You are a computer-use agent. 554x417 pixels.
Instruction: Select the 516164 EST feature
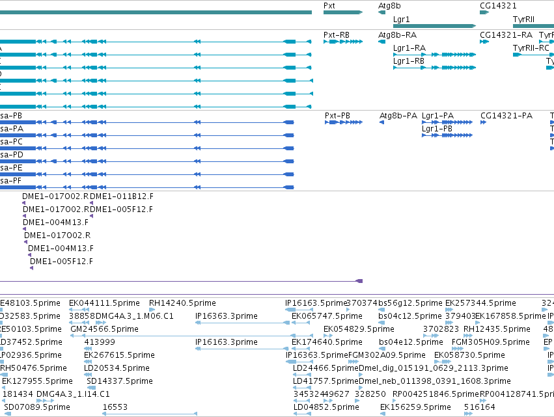[468, 414]
